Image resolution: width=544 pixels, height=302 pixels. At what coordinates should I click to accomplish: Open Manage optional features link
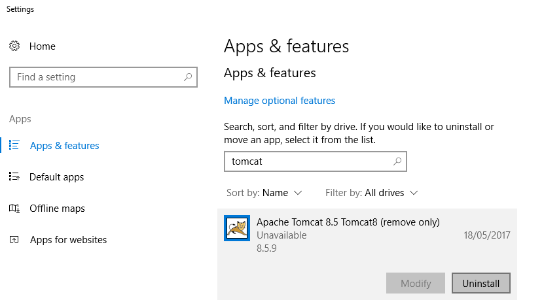[280, 101]
